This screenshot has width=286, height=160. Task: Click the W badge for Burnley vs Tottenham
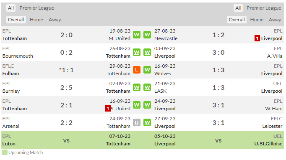(137, 87)
